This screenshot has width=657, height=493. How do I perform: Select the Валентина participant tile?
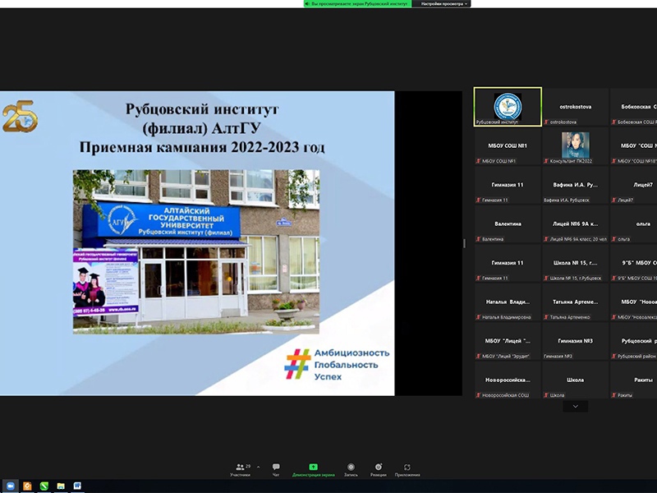(x=508, y=223)
